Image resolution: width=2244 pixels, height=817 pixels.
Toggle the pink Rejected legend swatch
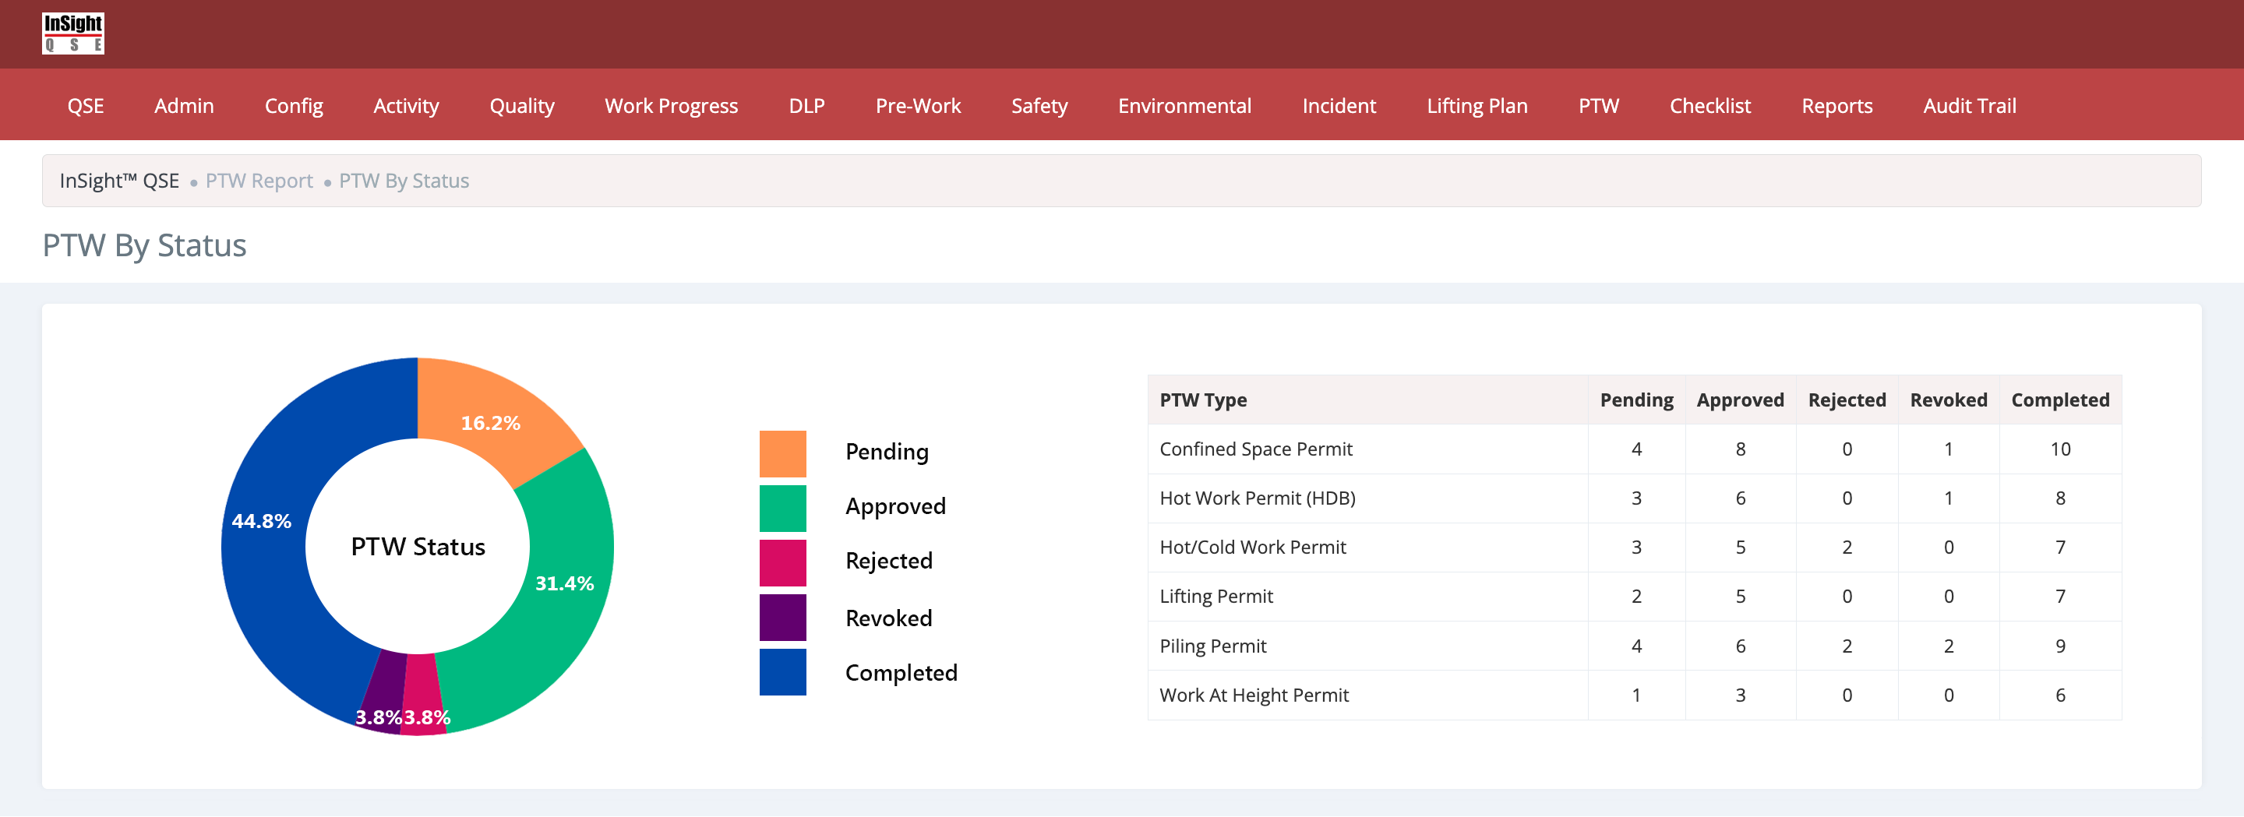pyautogui.click(x=782, y=562)
